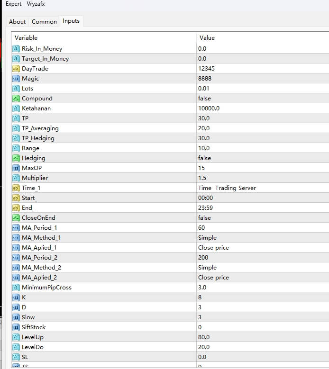Click the DayTrade string-type icon
This screenshot has width=329, height=369.
tap(16, 69)
